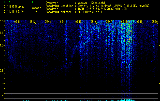This screenshot has width=160, height=101.
Task: Click the 0550 time marker
Action: point(155,22)
